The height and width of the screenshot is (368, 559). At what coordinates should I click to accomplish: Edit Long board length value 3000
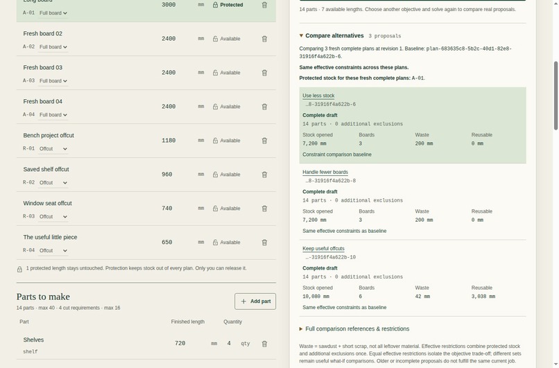pyautogui.click(x=169, y=5)
